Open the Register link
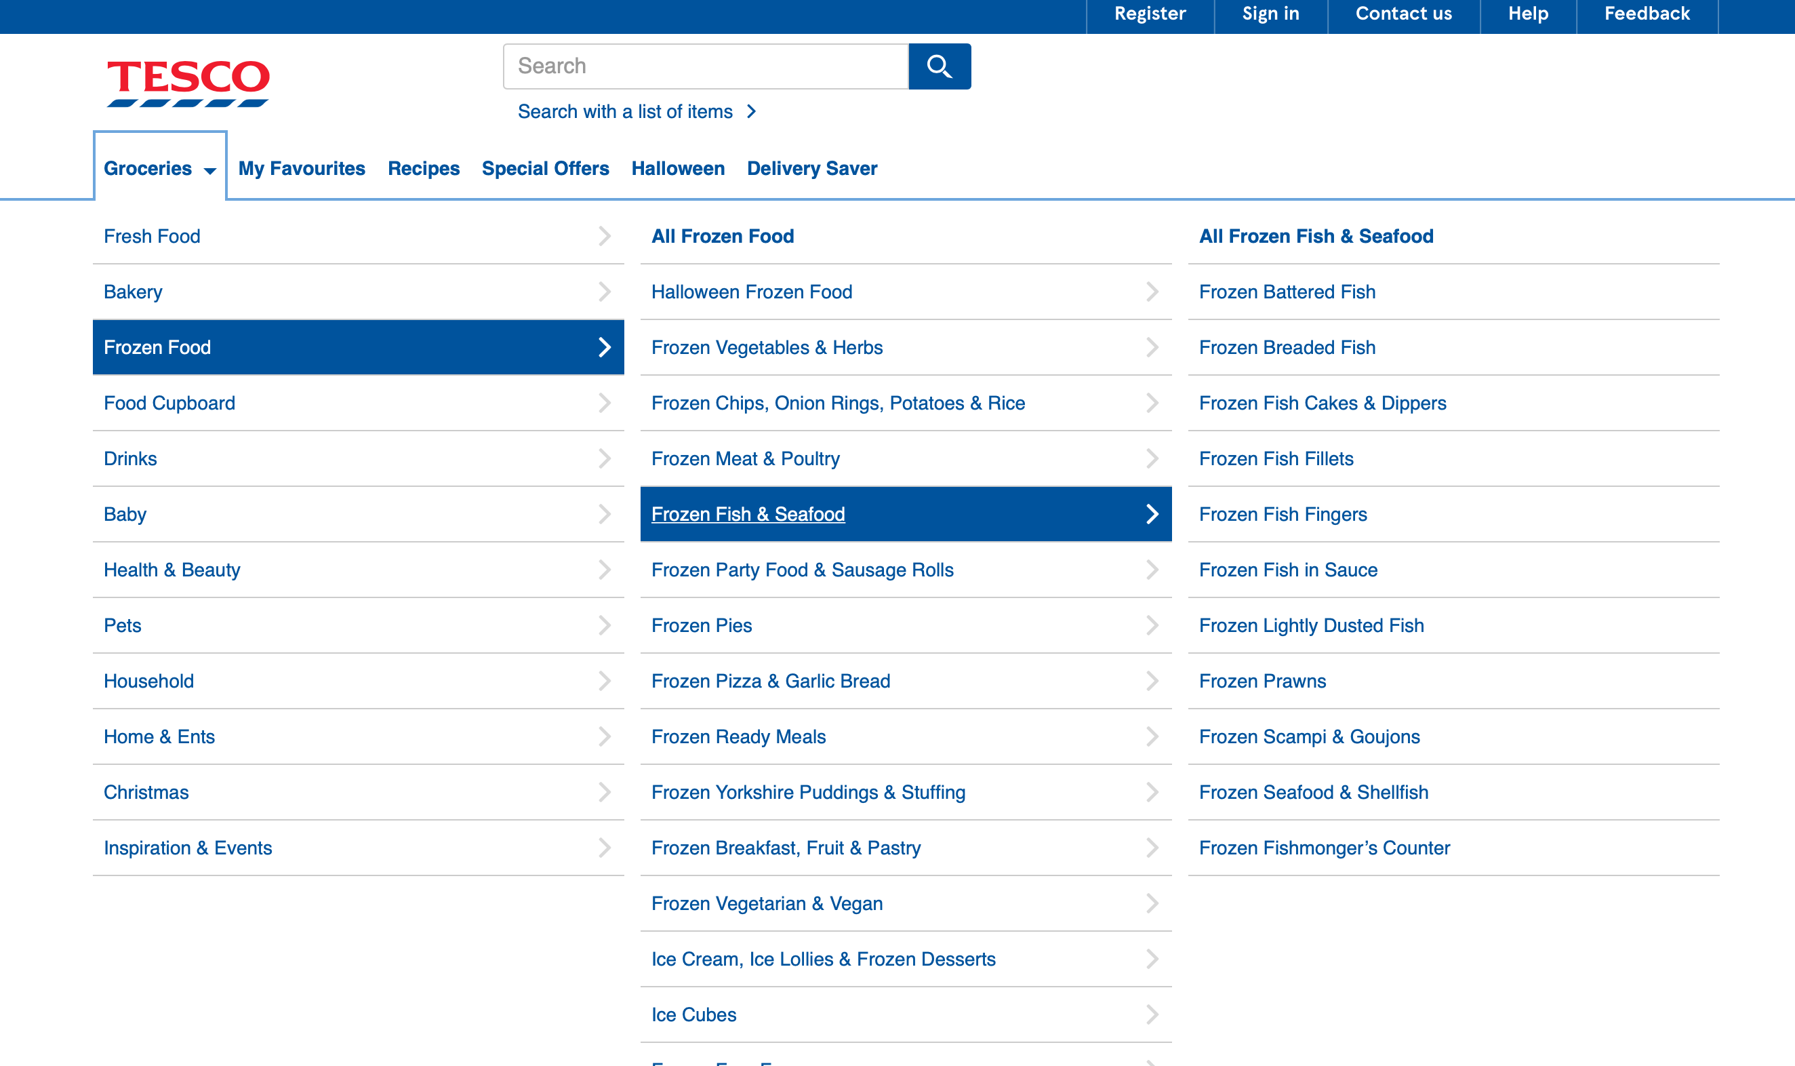This screenshot has height=1066, width=1795. coord(1150,14)
